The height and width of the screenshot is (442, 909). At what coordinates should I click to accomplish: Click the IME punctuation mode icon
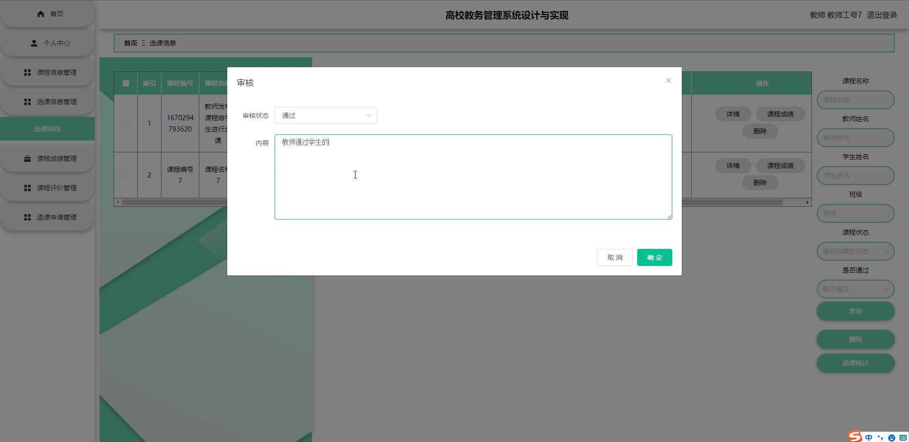(880, 438)
